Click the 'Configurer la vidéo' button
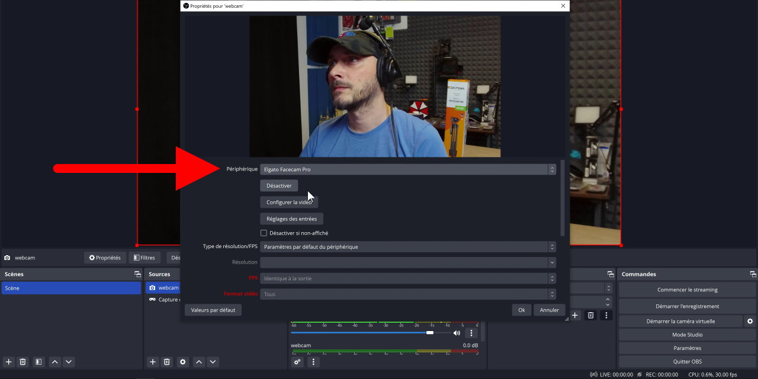Image resolution: width=758 pixels, height=379 pixels. tap(289, 203)
